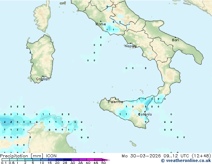The image size is (212, 164).
Task: Select the 30–35 mm purple swatch
Action: pyautogui.click(x=75, y=160)
